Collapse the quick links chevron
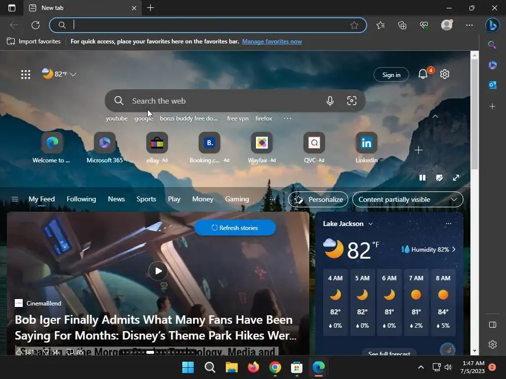Screen dimensions: 506x379 pyautogui.click(x=435, y=116)
